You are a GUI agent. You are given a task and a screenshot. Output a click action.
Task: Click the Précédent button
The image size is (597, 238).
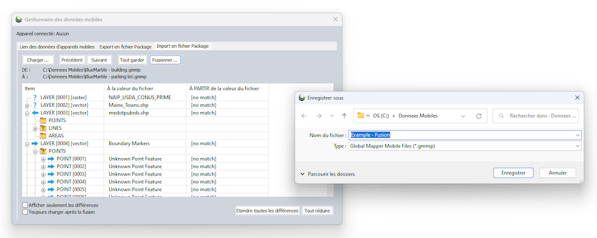[72, 60]
